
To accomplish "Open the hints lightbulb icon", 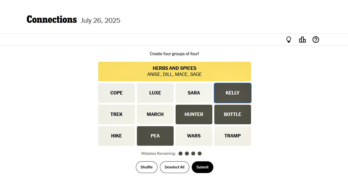I will point(289,40).
